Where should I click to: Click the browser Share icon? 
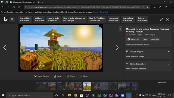click(166, 7)
